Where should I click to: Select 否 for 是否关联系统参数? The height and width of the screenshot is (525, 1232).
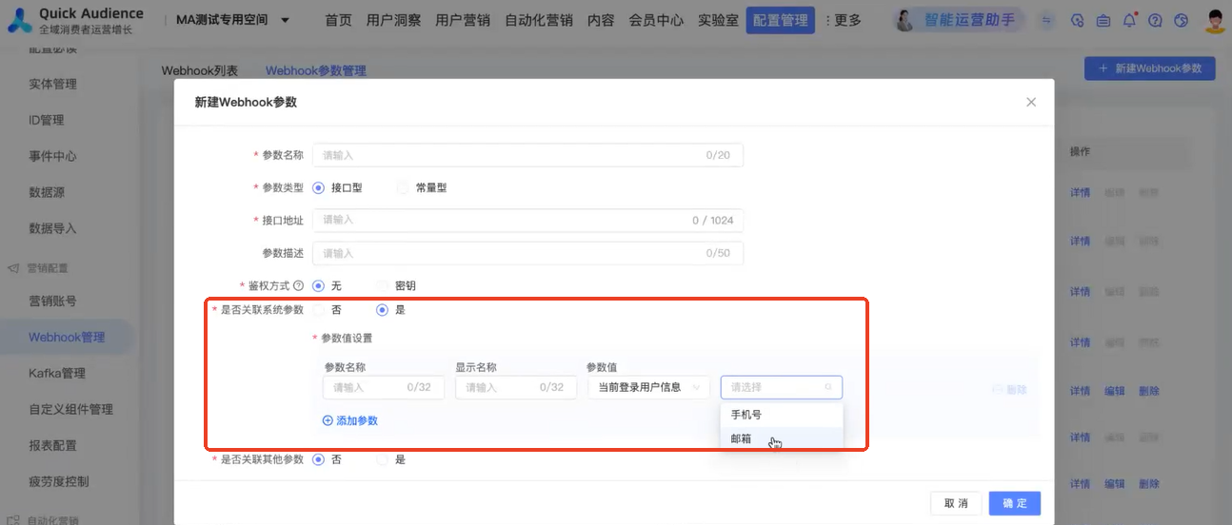click(x=318, y=309)
